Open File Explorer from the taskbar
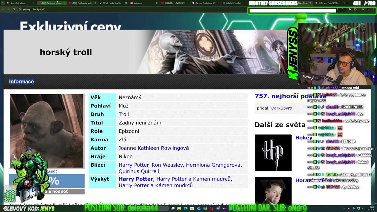377x212 pixels. (x=179, y=208)
